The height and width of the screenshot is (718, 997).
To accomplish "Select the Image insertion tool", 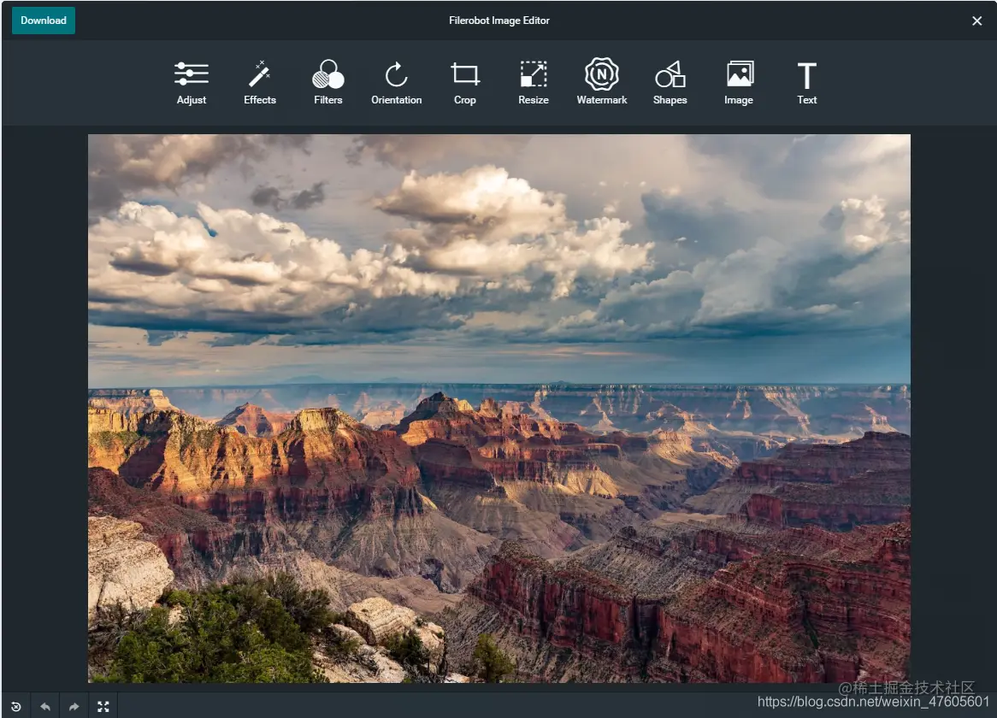I will click(738, 82).
